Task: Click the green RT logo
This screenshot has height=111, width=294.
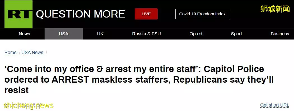Action: point(18,14)
